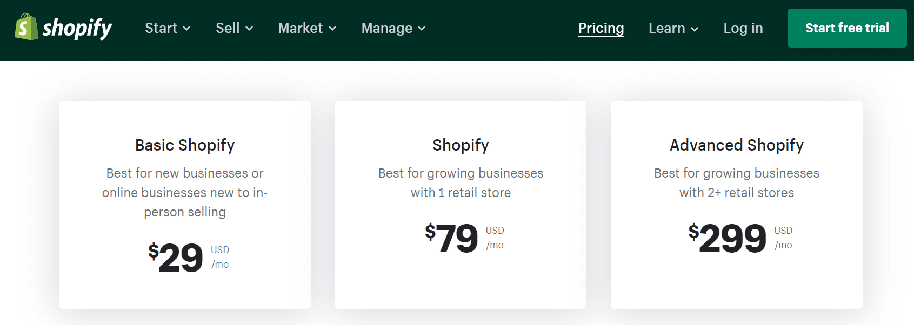Image resolution: width=914 pixels, height=325 pixels.
Task: Open the Market navigation dropdown
Action: coord(301,28)
